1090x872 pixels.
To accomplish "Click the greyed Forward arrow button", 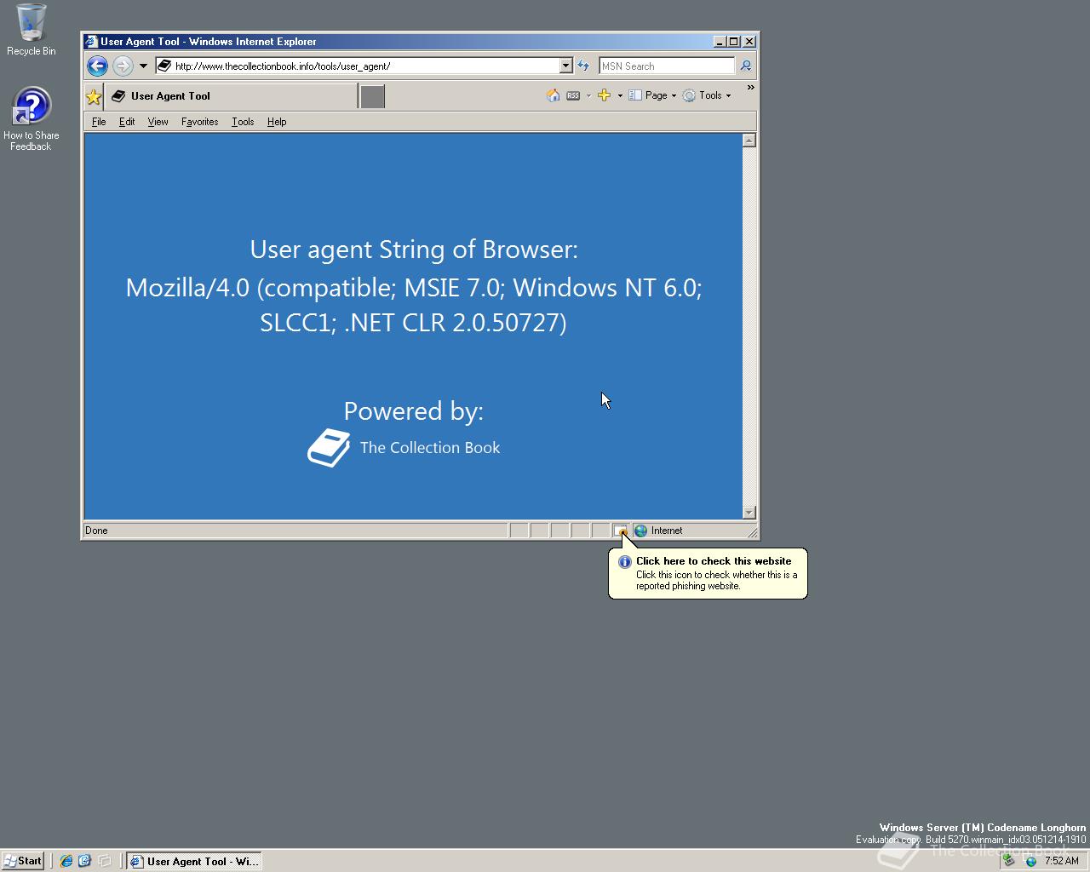I will 123,66.
